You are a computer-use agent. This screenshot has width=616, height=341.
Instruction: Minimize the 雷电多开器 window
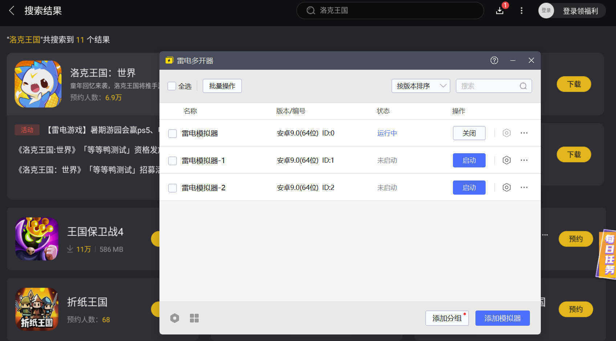pos(513,60)
